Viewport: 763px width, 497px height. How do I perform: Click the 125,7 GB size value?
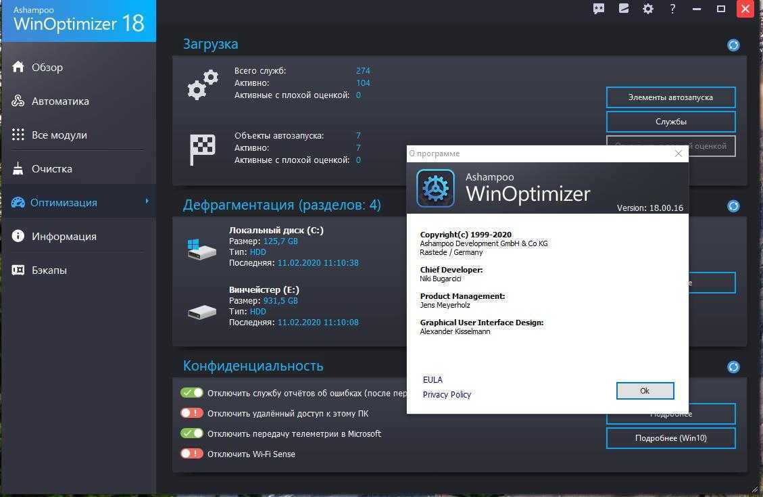pos(280,241)
